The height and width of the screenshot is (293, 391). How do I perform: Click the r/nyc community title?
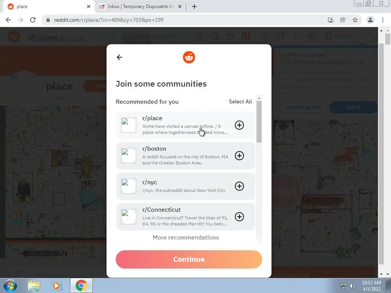tap(150, 182)
